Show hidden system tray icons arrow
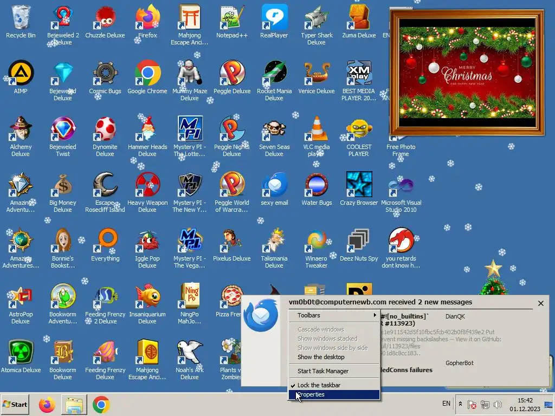The height and width of the screenshot is (416, 555). click(x=460, y=404)
